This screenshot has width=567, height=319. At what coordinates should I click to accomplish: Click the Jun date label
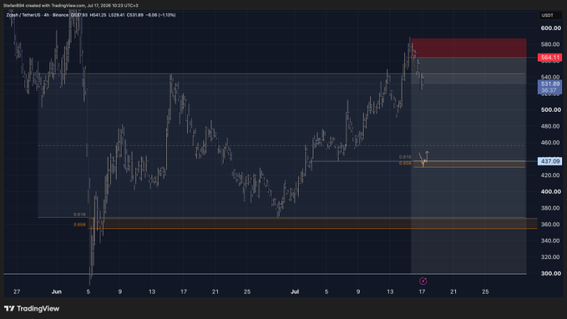click(x=57, y=291)
